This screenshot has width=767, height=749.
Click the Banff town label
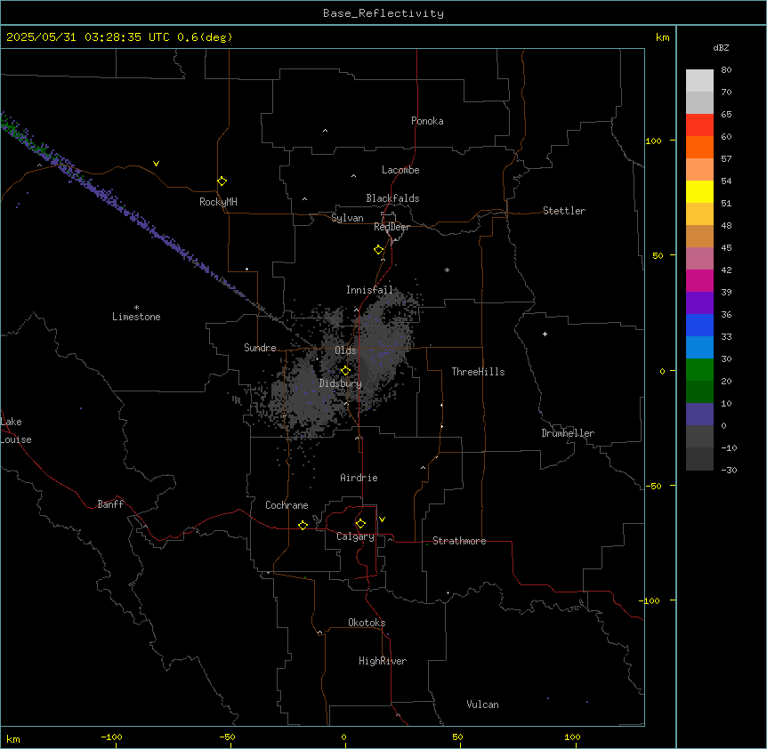point(110,504)
